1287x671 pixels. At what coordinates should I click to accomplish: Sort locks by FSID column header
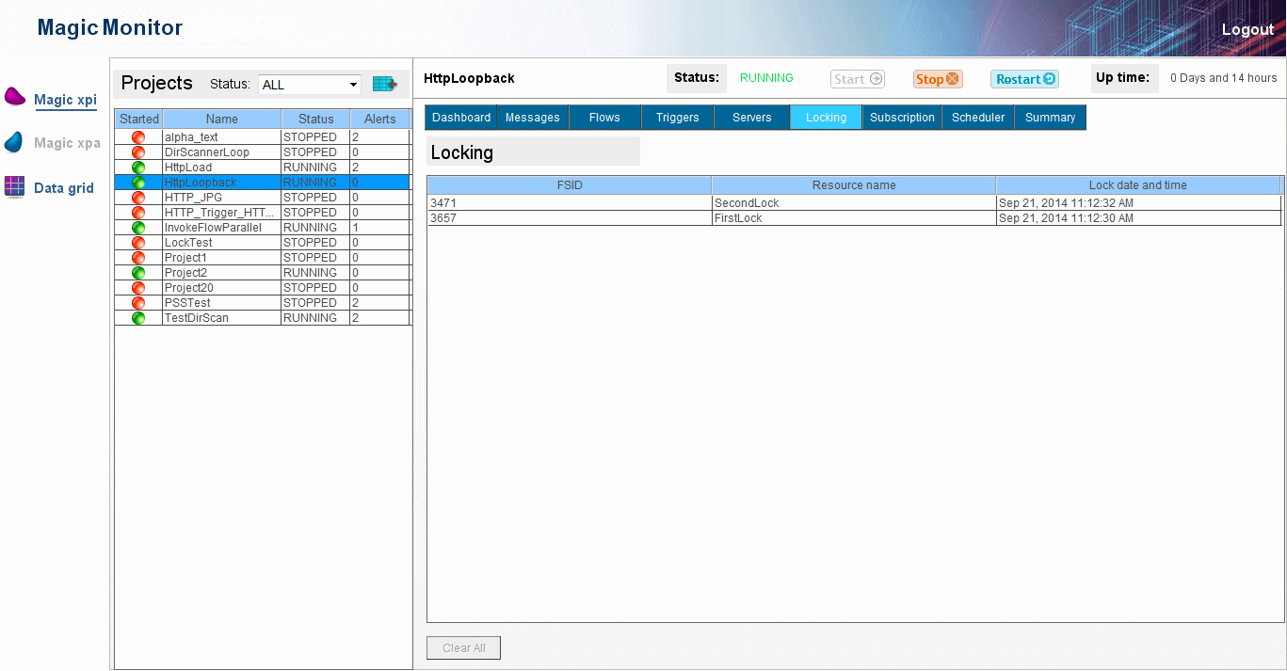point(570,185)
